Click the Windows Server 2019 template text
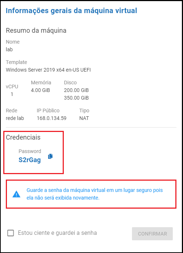The height and width of the screenshot is (253, 183). pyautogui.click(x=48, y=70)
